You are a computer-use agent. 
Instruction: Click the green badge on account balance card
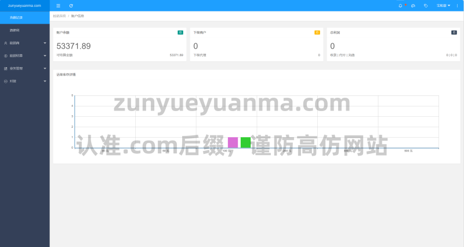(x=180, y=32)
